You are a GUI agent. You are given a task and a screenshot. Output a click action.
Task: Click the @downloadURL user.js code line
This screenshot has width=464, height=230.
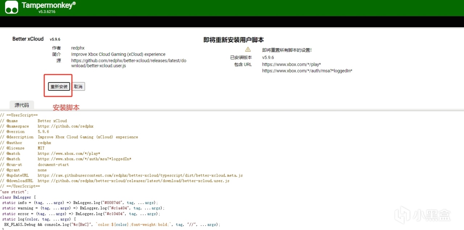(115, 181)
